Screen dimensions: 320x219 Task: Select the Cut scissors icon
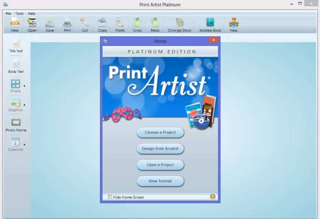point(85,22)
